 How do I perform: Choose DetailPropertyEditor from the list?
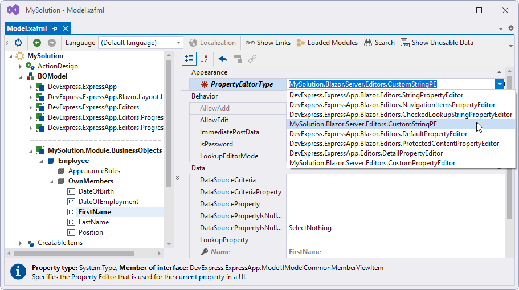coord(401,153)
